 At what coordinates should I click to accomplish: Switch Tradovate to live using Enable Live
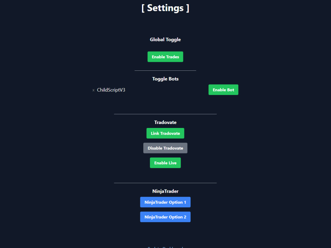(x=165, y=163)
